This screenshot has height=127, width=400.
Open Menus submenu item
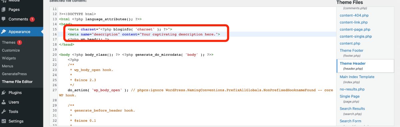8,66
